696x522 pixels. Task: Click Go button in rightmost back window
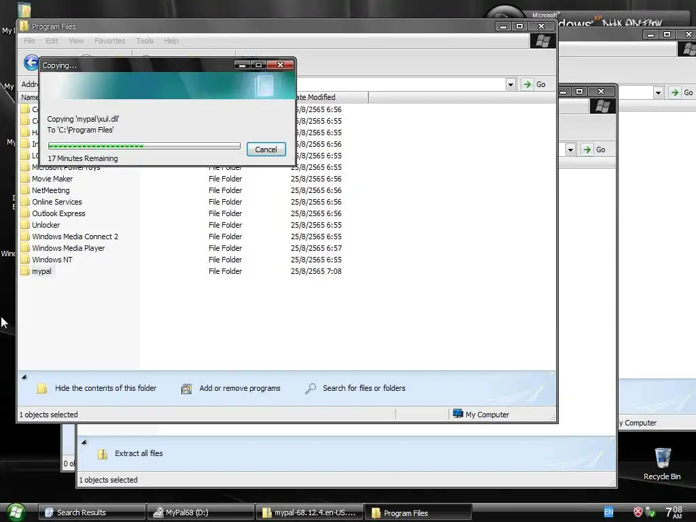[682, 92]
